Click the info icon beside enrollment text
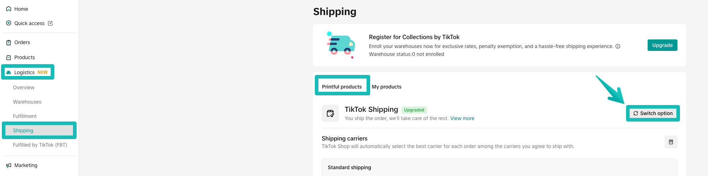The image size is (708, 176). [618, 46]
